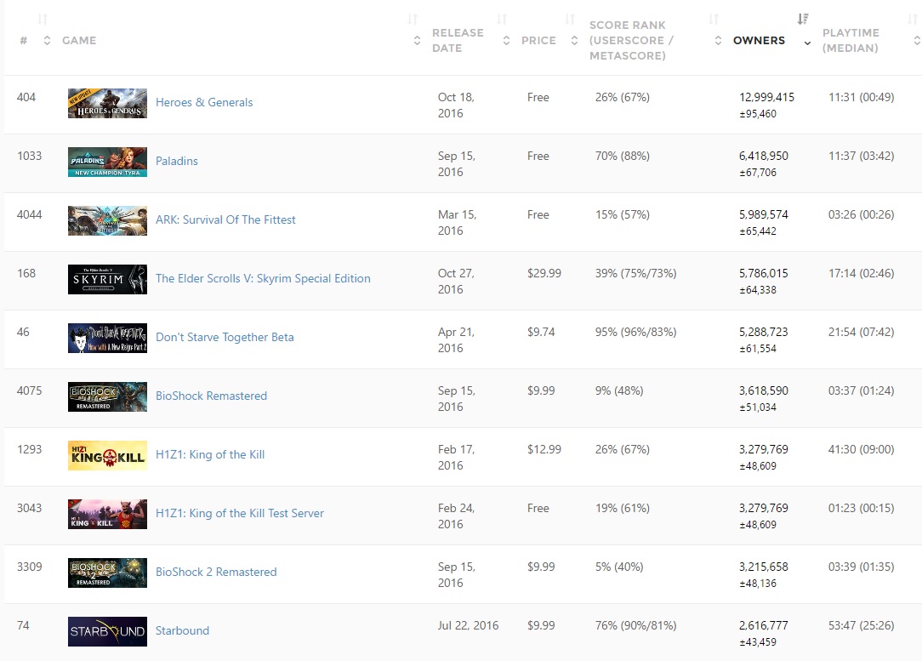Screen dimensions: 922x661
Task: Click the Skyrim Special Edition logo image
Action: pyautogui.click(x=107, y=279)
